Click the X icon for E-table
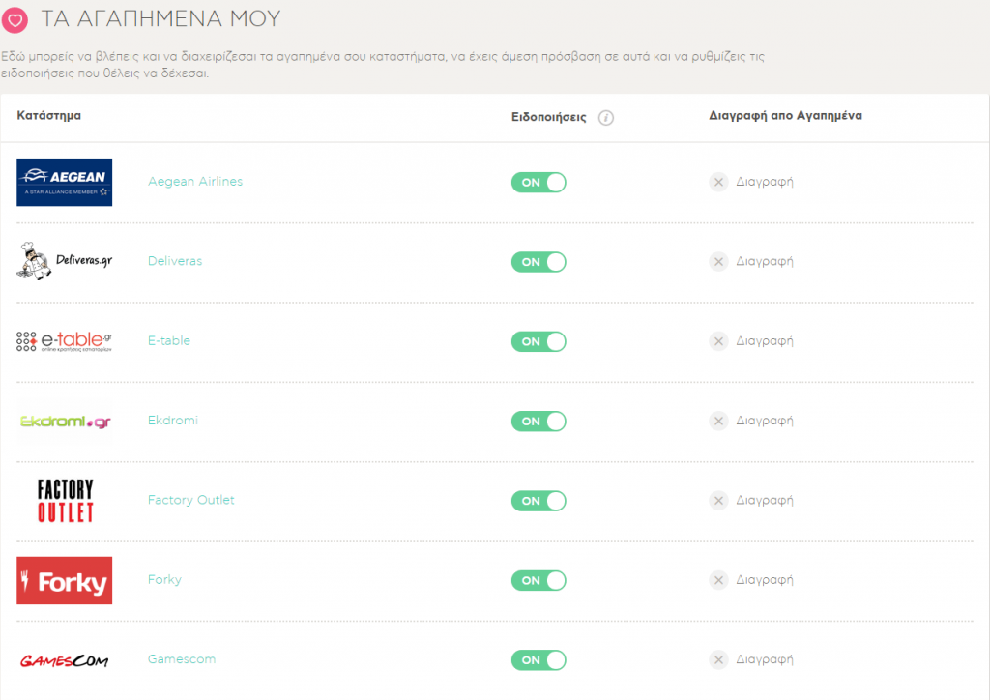 pos(718,341)
